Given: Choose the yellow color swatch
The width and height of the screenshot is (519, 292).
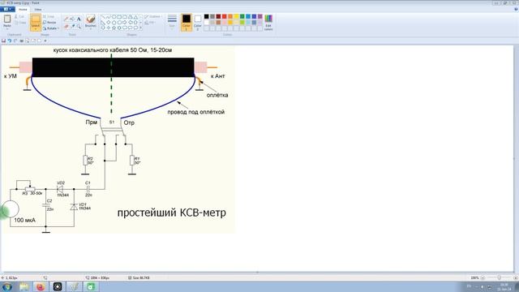Looking at the screenshot, I should (236, 16).
